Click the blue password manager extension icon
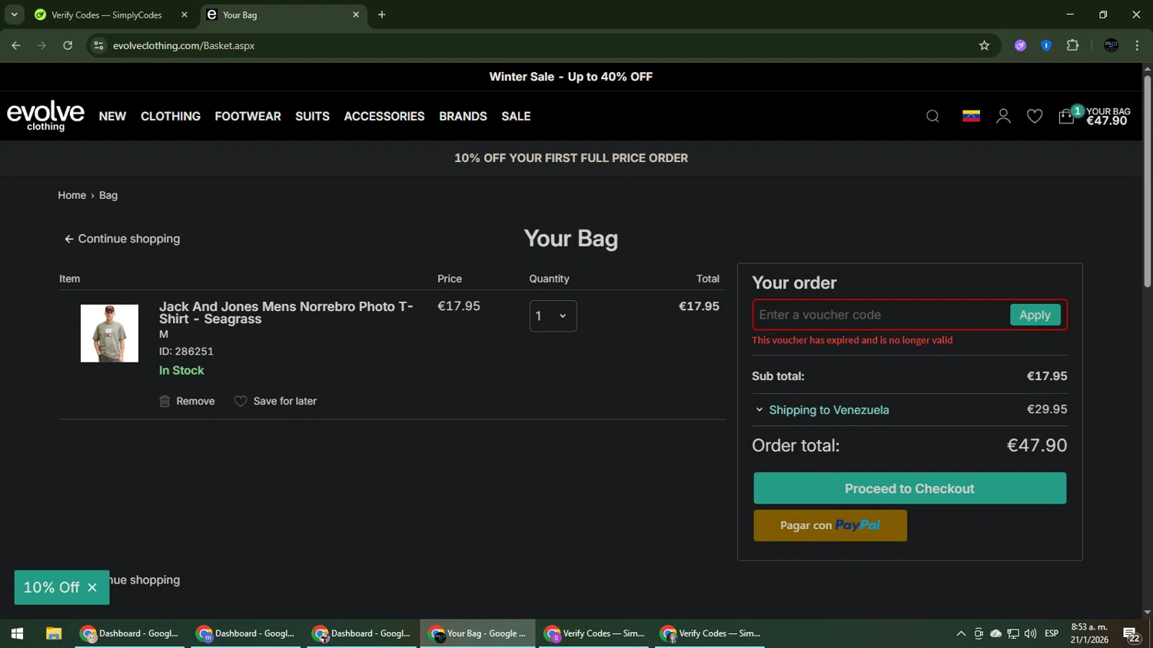This screenshot has height=648, width=1153. (x=1046, y=45)
